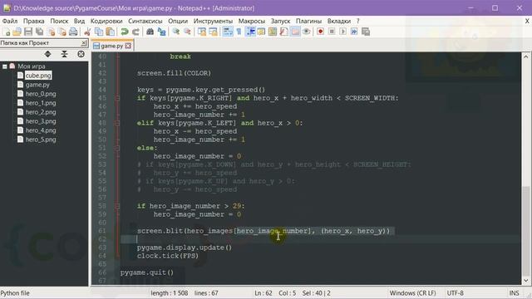Viewport: 532px width, 299px height.
Task: Open the user defined language icon
Action: pos(261,32)
